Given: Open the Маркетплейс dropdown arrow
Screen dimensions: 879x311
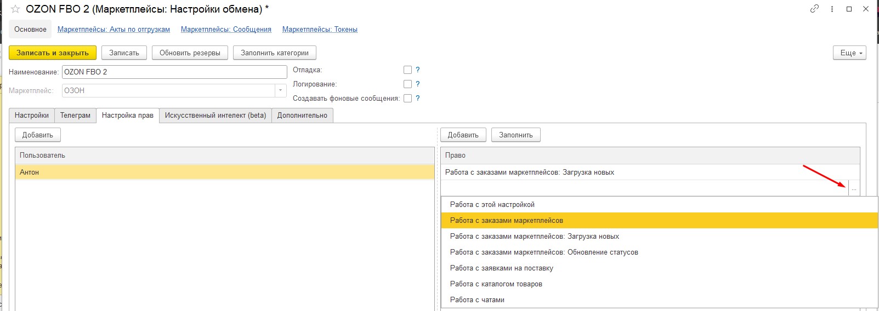Looking at the screenshot, I should [281, 90].
